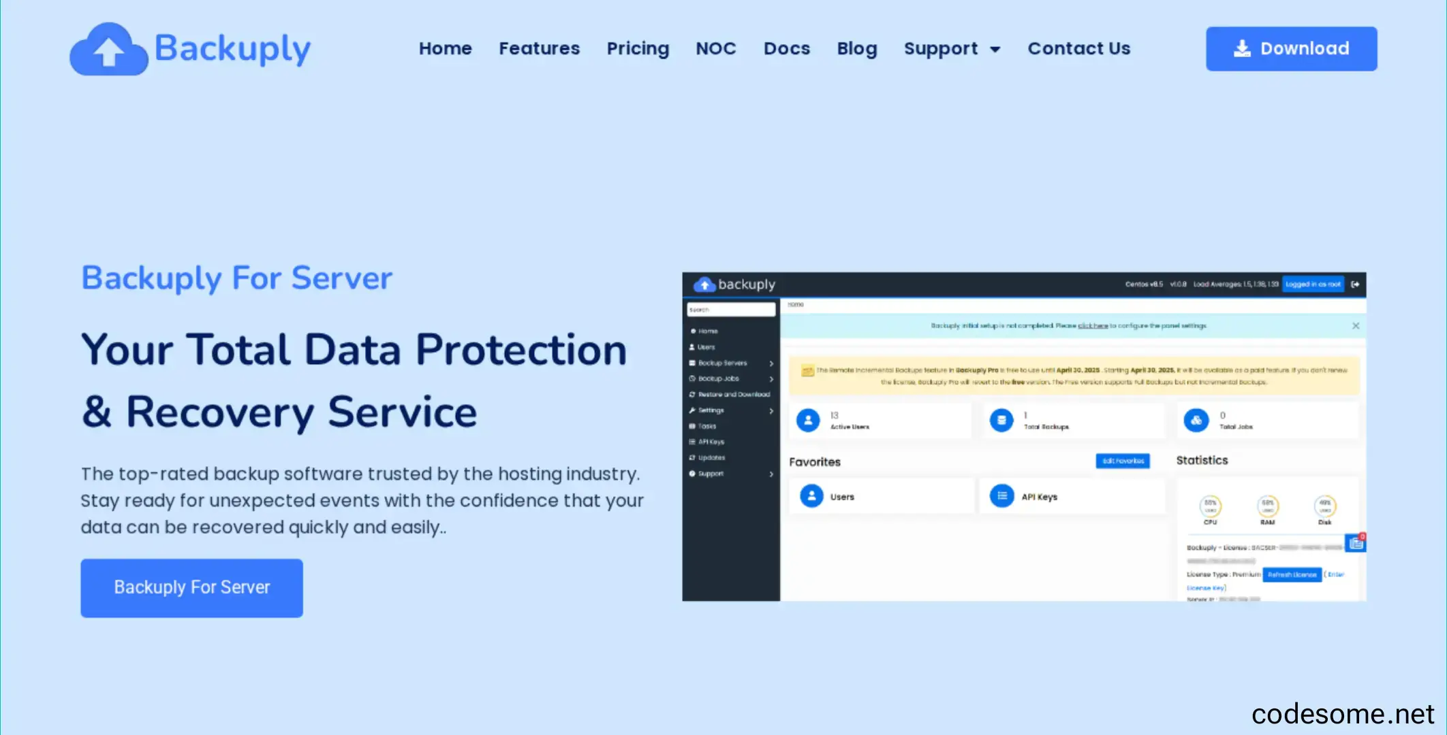Screen dimensions: 1447x735
Task: Click the Total Jobs round icon
Action: coord(1196,421)
